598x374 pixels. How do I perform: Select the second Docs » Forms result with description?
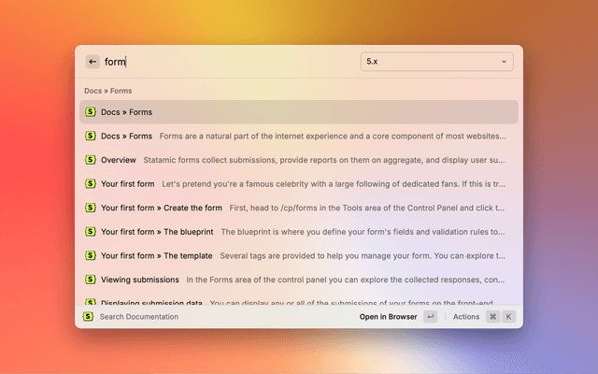(x=298, y=137)
